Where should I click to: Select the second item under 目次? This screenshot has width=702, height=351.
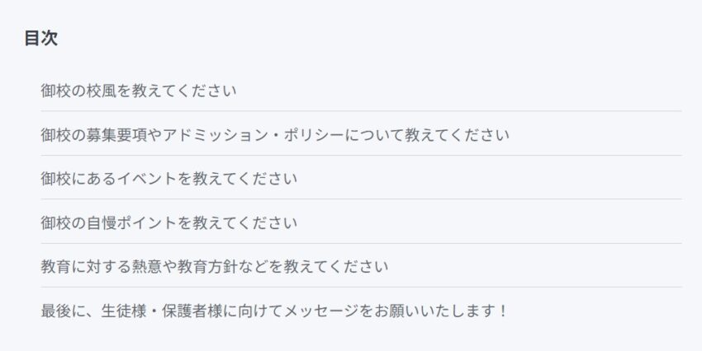tap(275, 134)
